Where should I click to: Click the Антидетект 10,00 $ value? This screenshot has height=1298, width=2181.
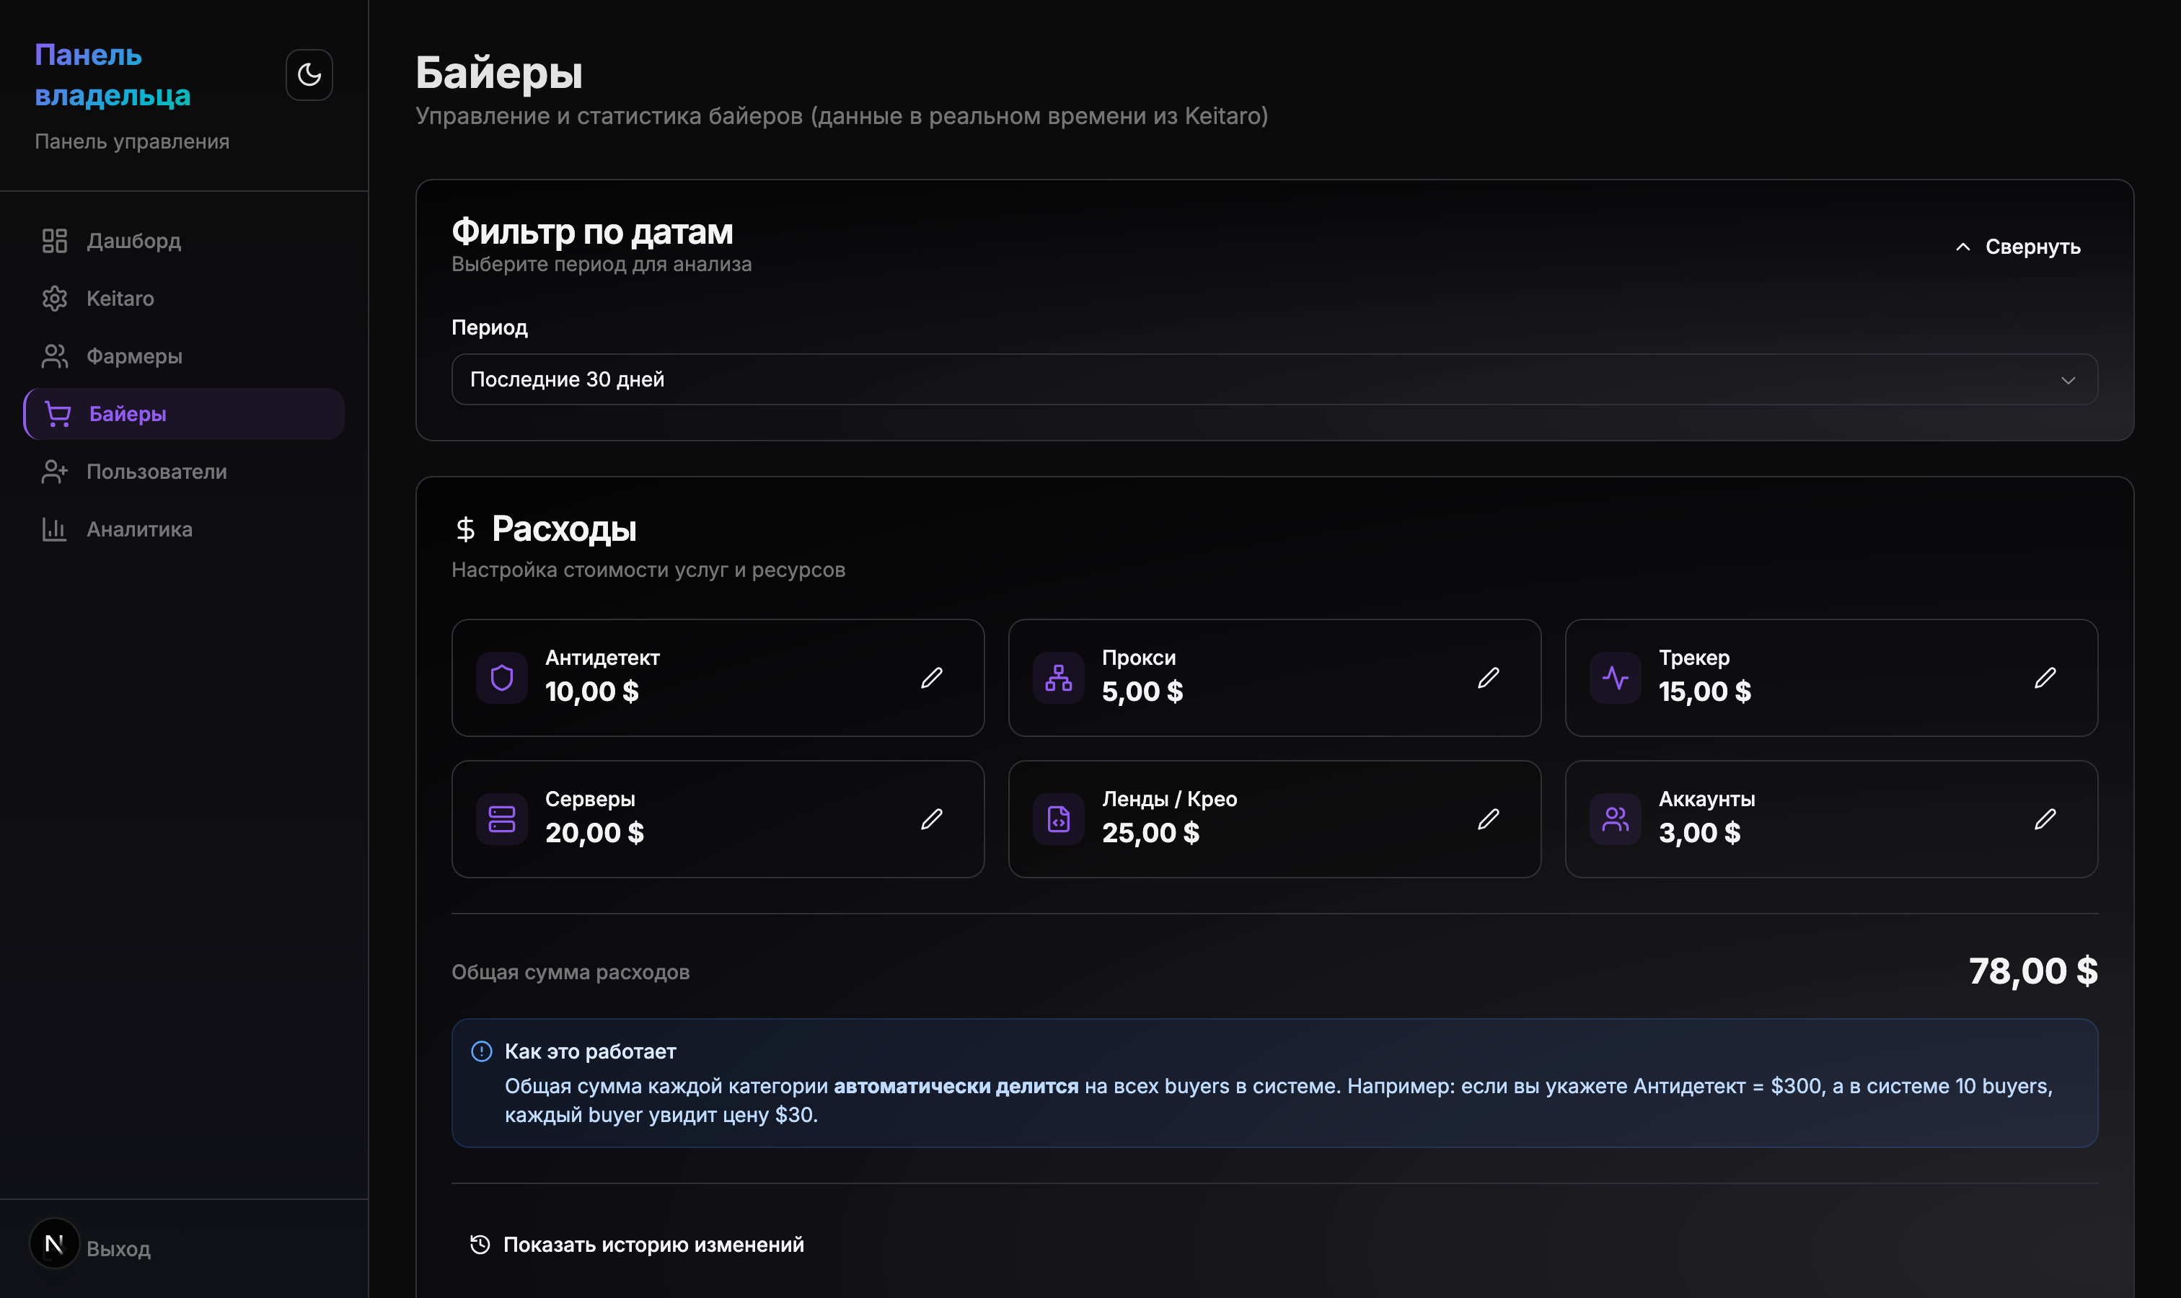click(592, 692)
